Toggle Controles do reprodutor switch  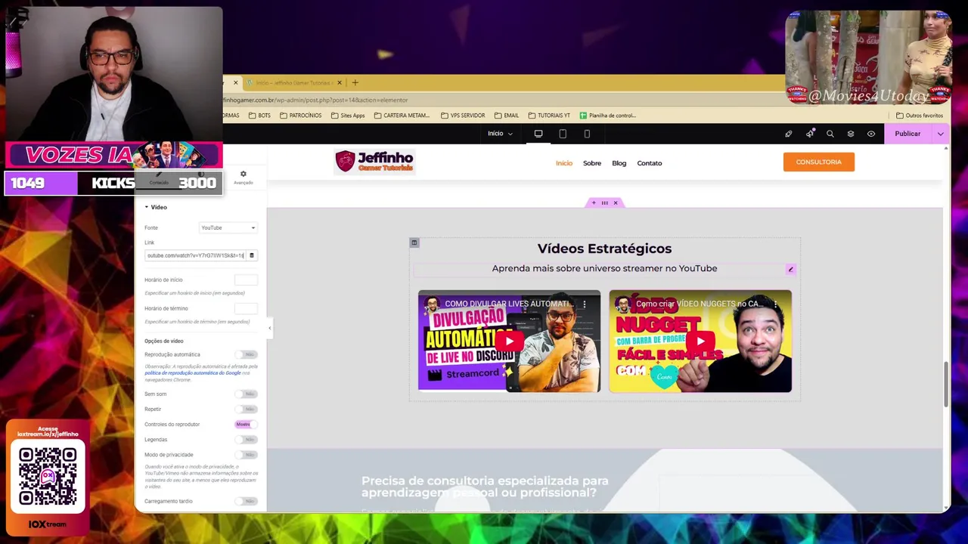[x=246, y=424]
